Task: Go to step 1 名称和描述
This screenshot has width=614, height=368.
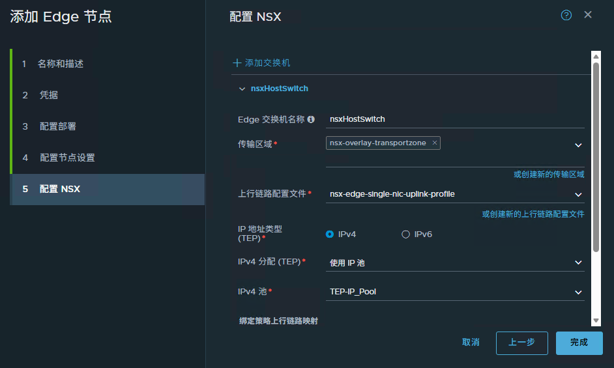Action: (60, 64)
